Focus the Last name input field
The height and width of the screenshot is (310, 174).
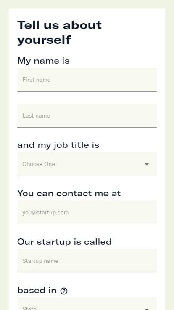pos(87,116)
